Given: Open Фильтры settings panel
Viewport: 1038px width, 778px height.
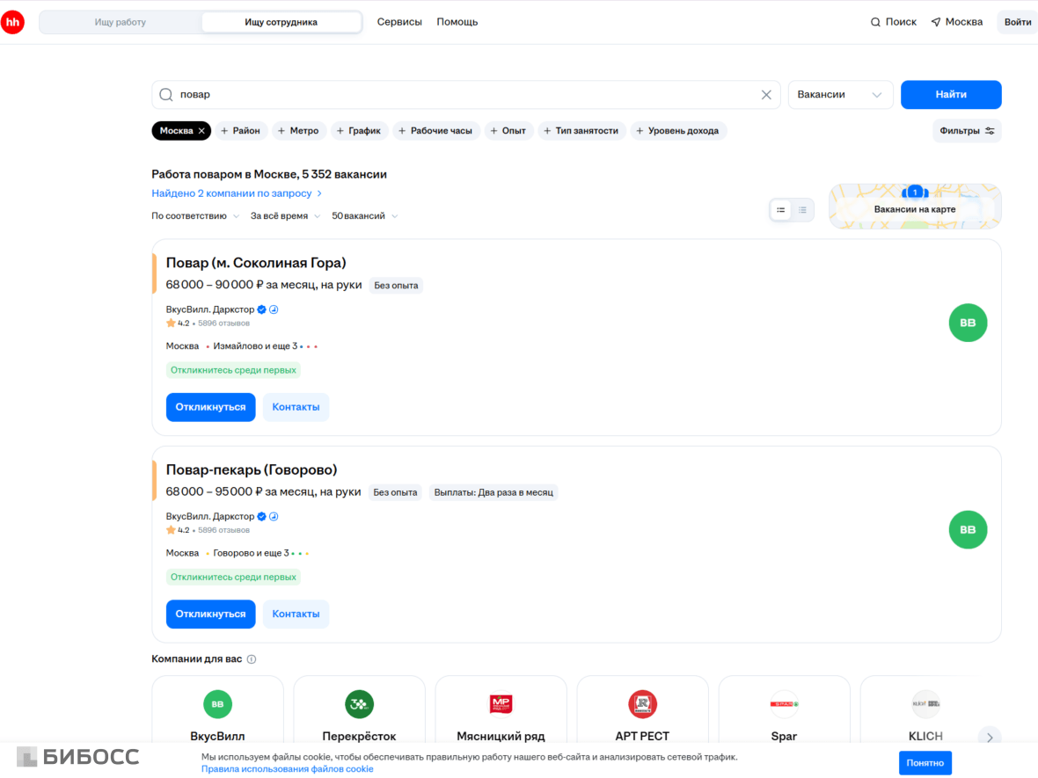Looking at the screenshot, I should tap(967, 131).
